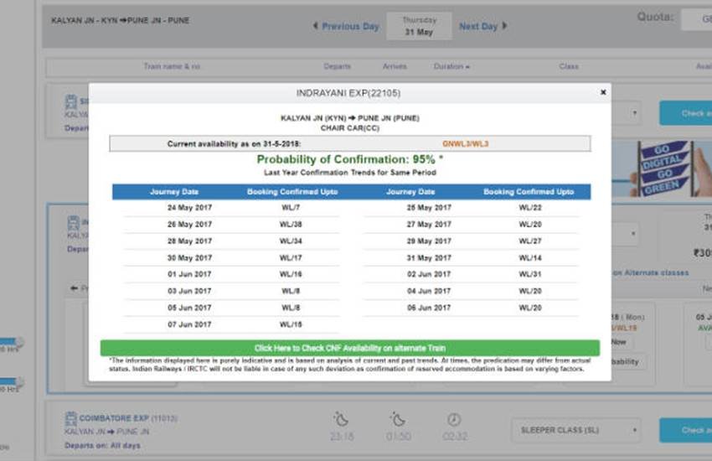Open the Sleeper Class (SL) dropdown

[x=577, y=430]
